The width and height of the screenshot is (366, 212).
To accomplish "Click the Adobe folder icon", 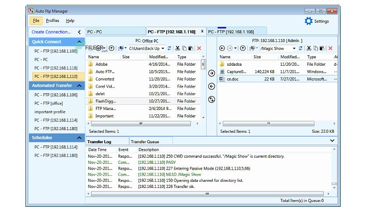I will 91,64.
